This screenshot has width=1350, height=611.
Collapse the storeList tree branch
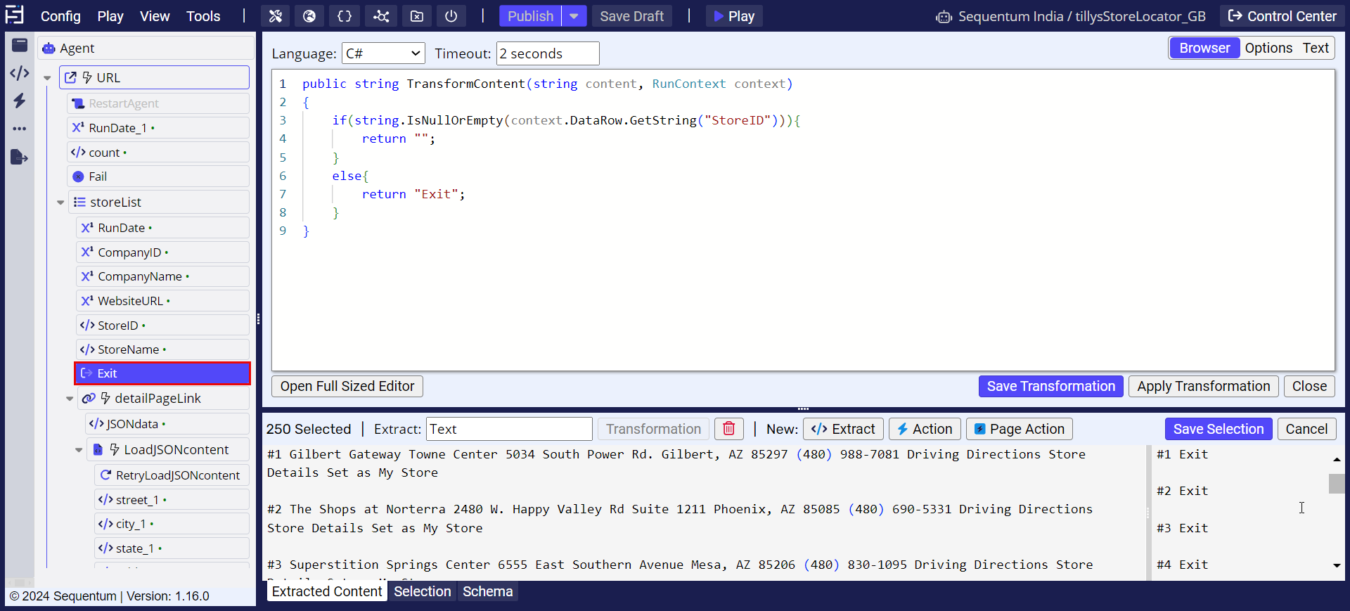point(60,202)
